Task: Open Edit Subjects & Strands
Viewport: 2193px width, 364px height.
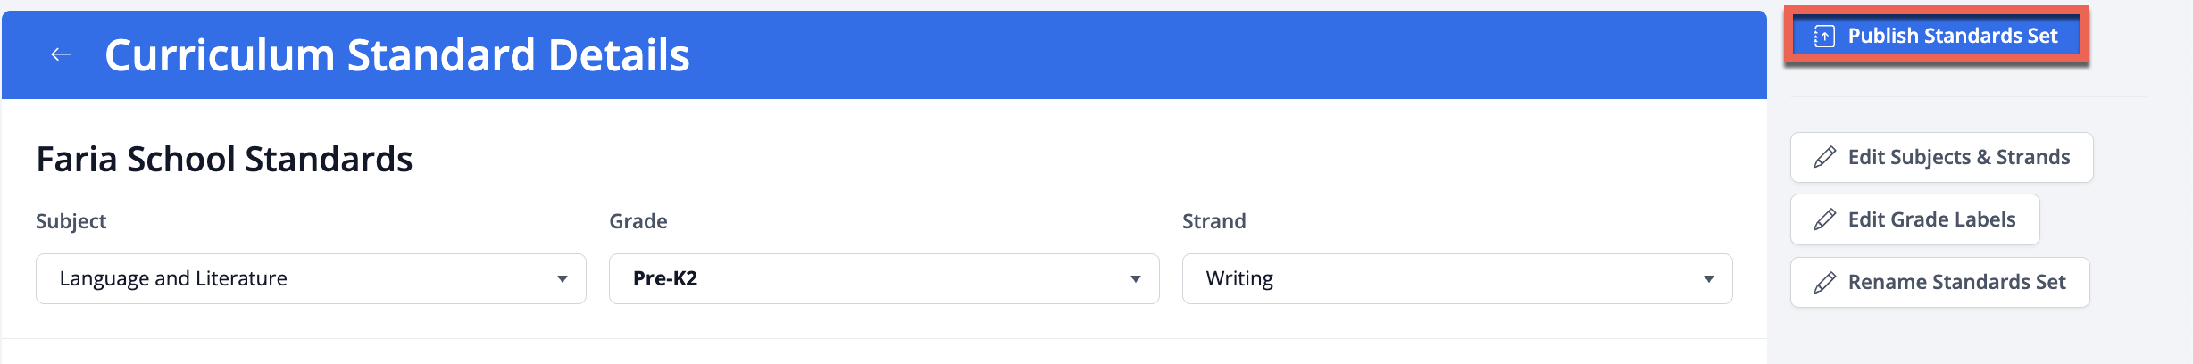Action: tap(1958, 158)
